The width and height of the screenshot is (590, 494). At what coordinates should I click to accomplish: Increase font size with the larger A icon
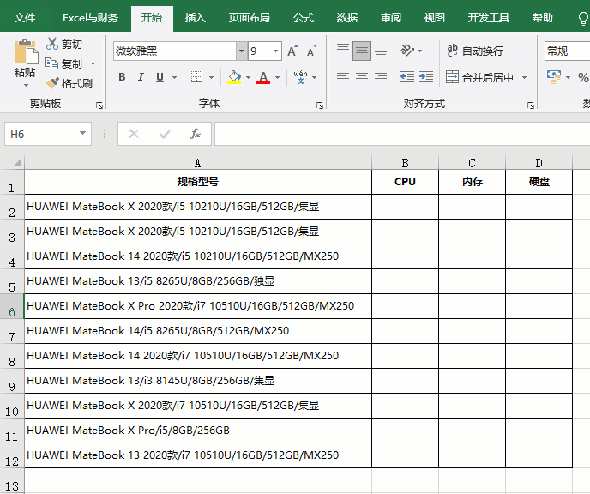point(292,51)
